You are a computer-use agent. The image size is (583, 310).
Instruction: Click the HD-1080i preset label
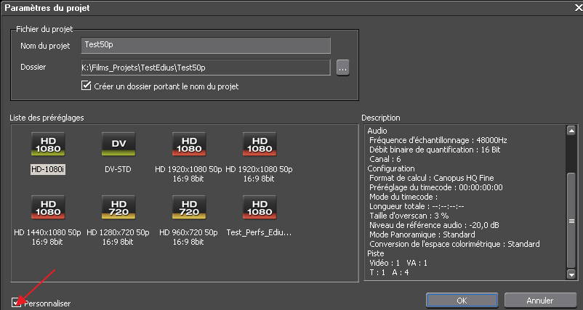tap(48, 169)
